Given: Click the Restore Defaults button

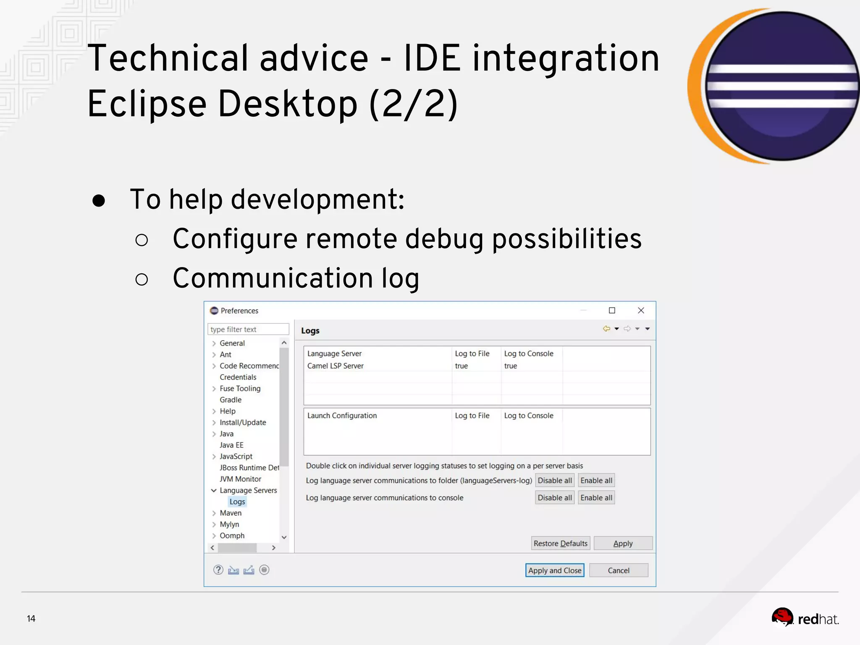Looking at the screenshot, I should click(560, 543).
